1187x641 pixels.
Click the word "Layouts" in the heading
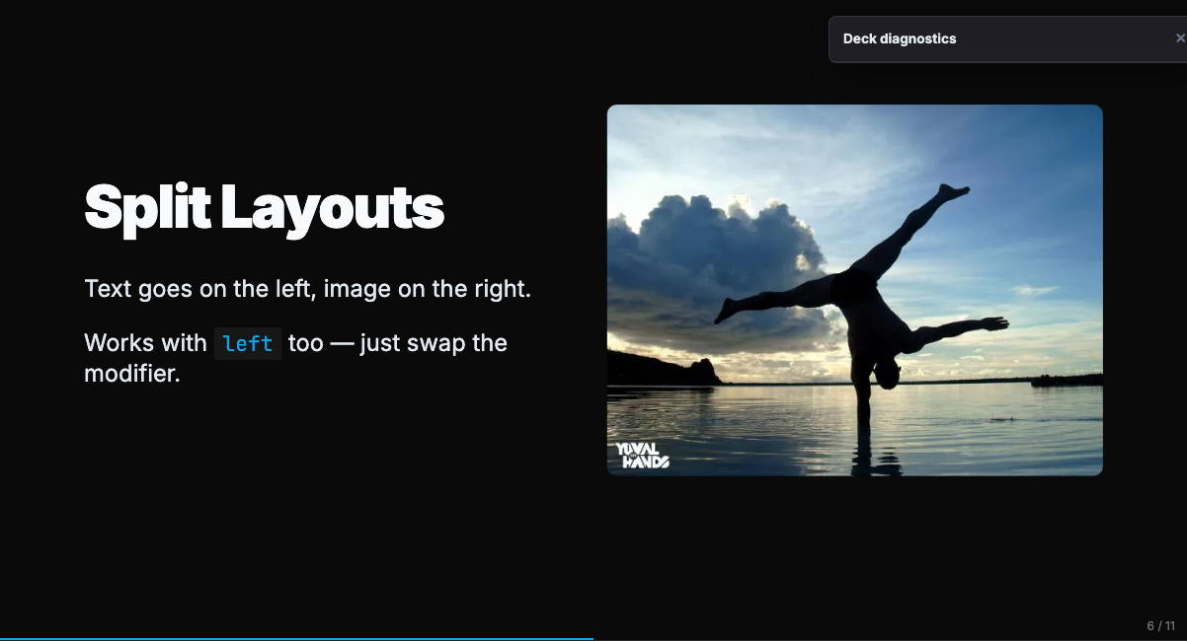tap(332, 207)
